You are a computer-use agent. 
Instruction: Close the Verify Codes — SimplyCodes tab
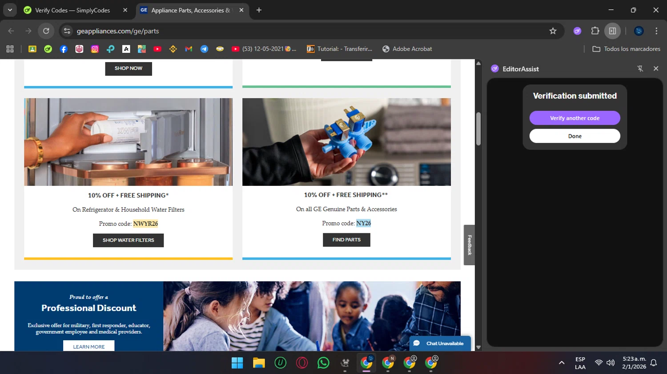click(x=125, y=10)
